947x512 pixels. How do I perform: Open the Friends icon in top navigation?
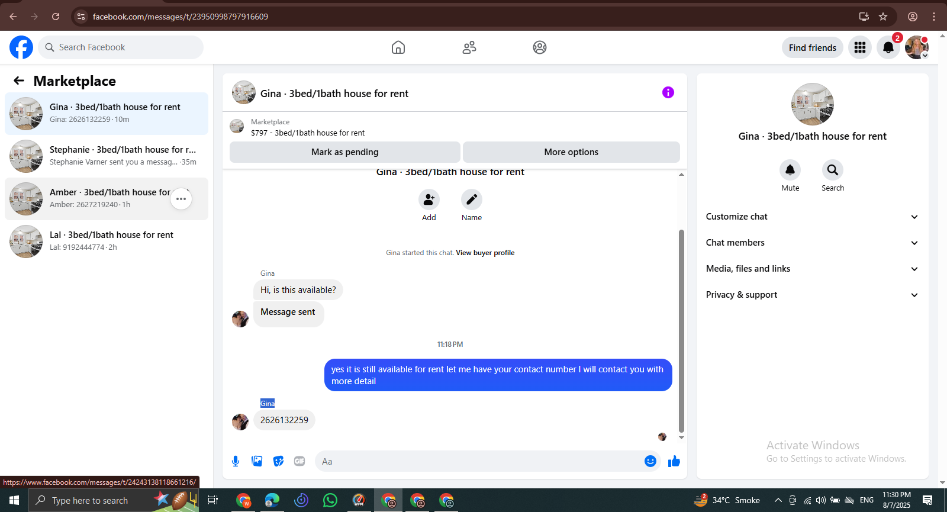[469, 47]
